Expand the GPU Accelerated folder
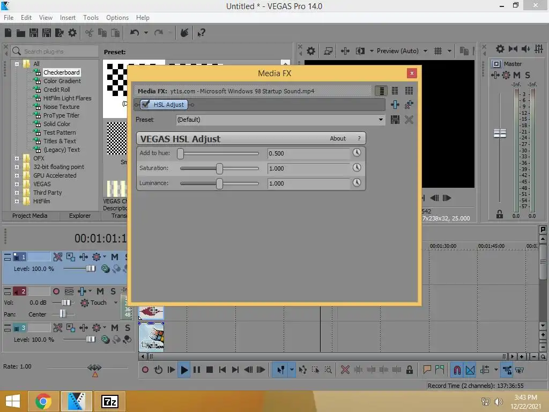The image size is (549, 412). point(17,175)
